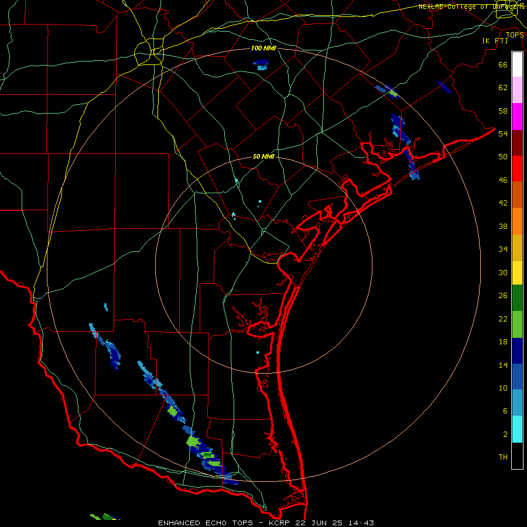Image resolution: width=527 pixels, height=527 pixels.
Task: Click the '22 JUN 25' date text
Action: pyautogui.click(x=320, y=523)
